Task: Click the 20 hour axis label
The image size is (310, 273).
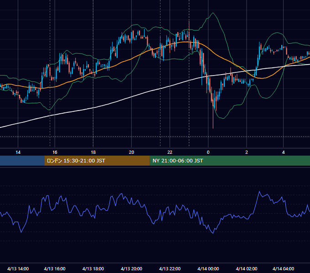Action: [x=131, y=152]
